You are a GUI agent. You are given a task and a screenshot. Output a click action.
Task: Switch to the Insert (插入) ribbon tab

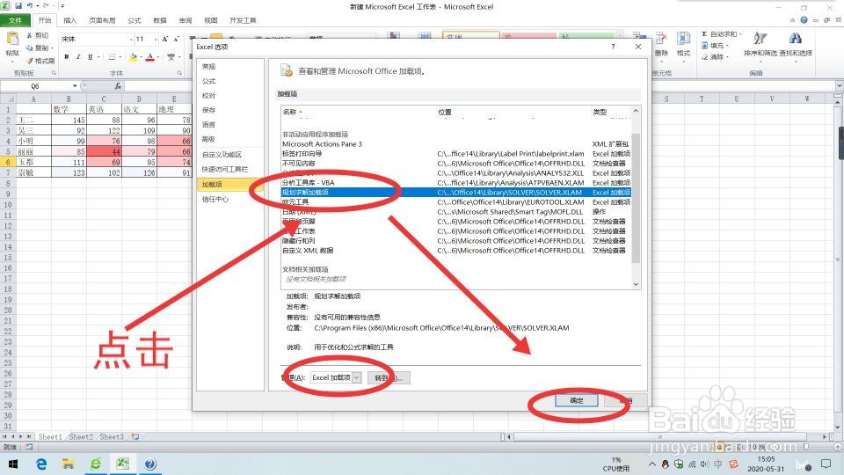pos(70,20)
